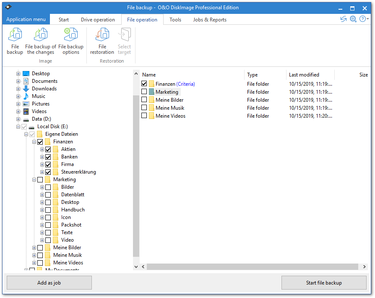Viewport: 375px width, 298px height.
Task: Switch to the Drive operation tab
Action: [98, 20]
